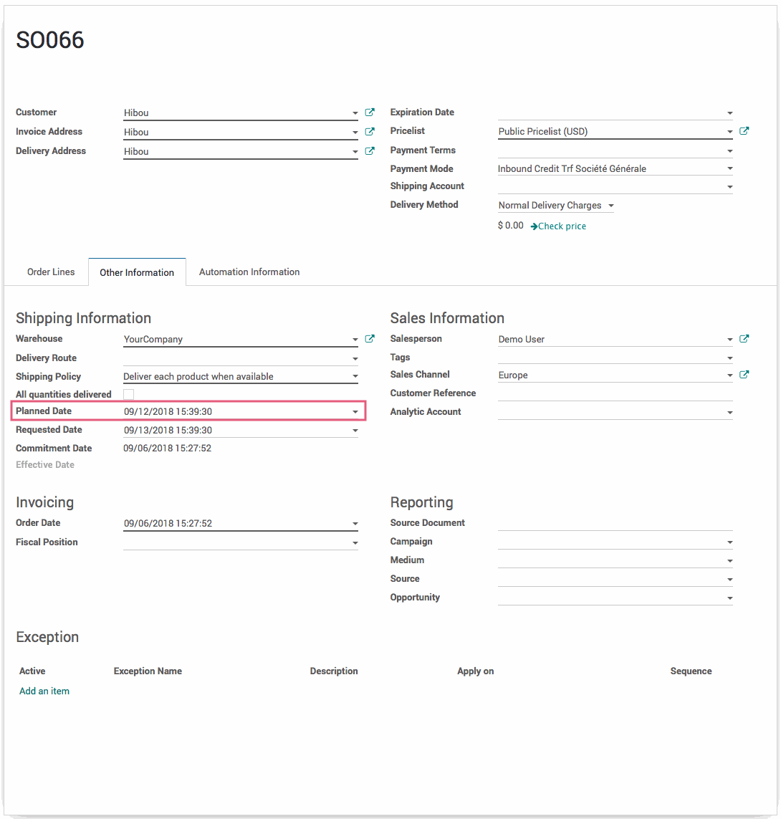Expand the Salesperson dropdown arrow
The width and height of the screenshot is (781, 819).
tap(730, 340)
